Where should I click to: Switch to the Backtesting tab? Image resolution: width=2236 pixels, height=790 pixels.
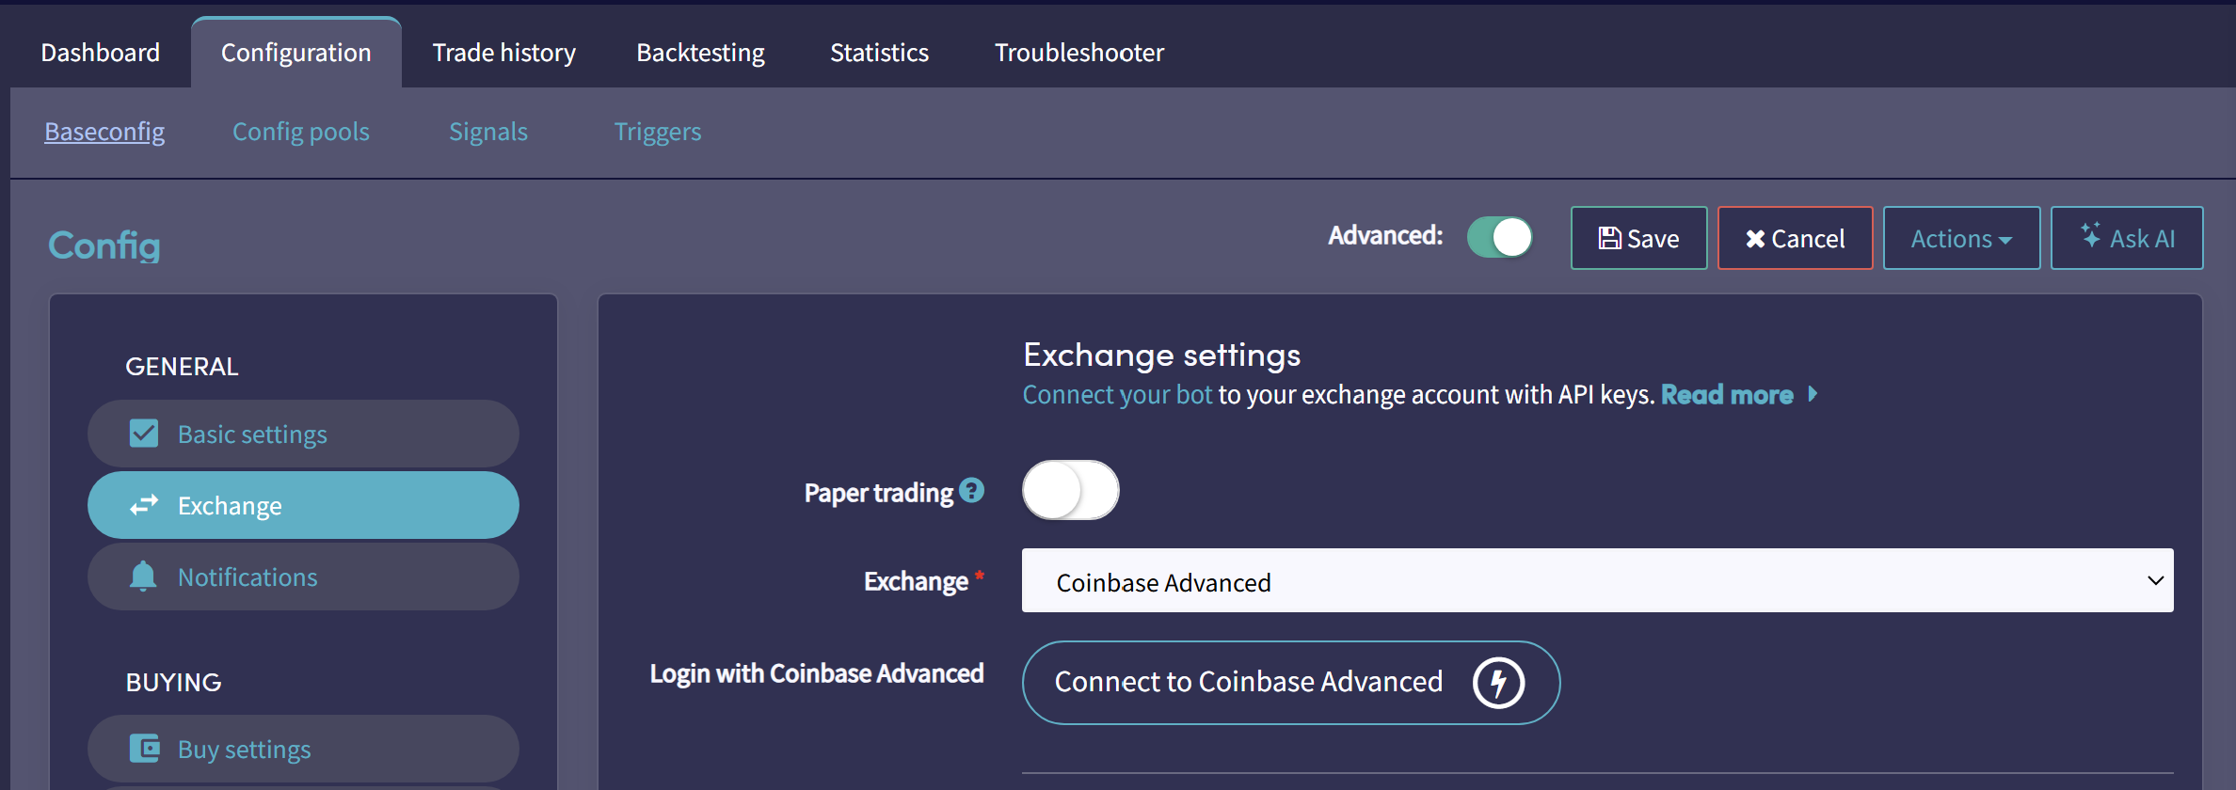pyautogui.click(x=701, y=53)
